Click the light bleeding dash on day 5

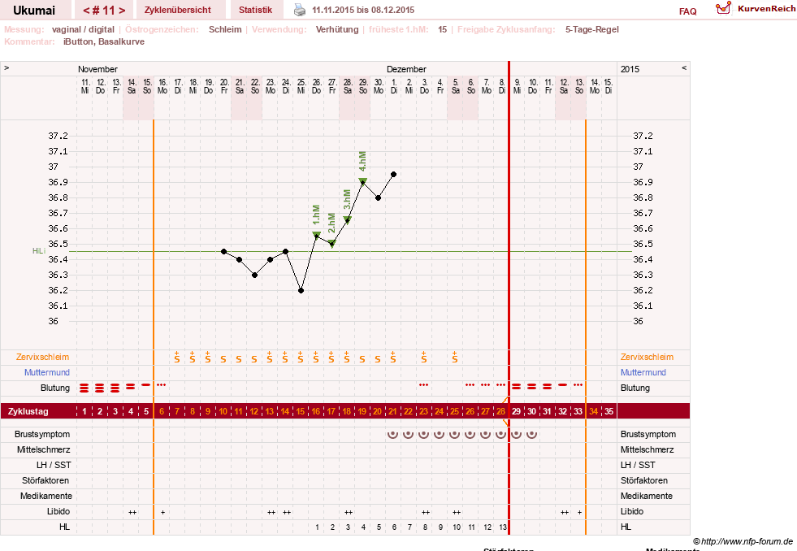[146, 384]
